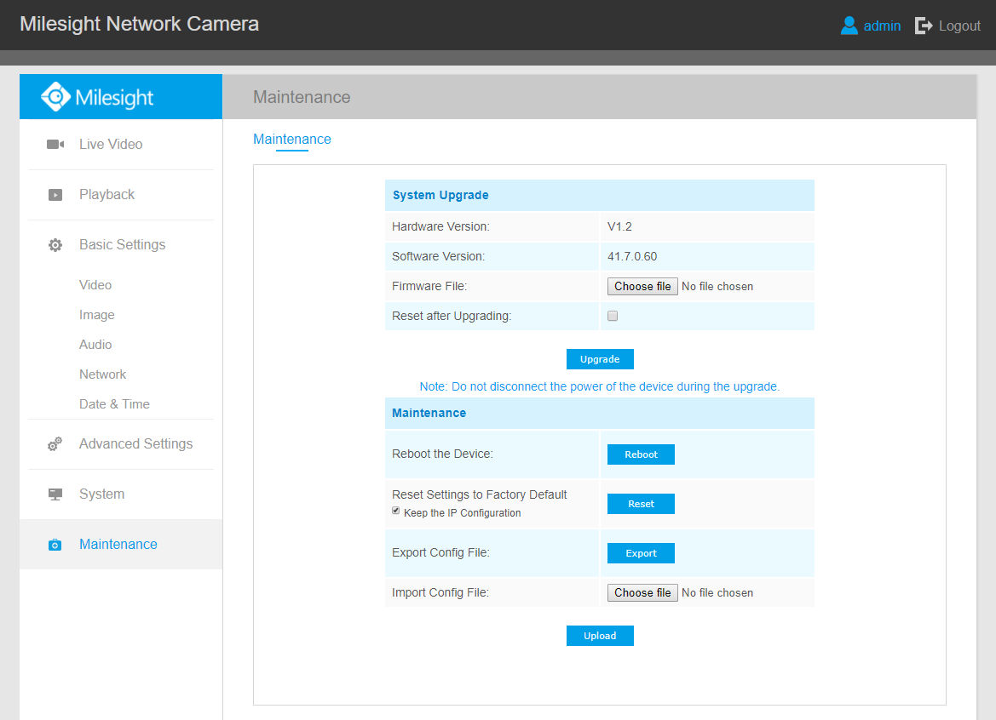Click the admin user profile icon
996x720 pixels.
pos(849,26)
